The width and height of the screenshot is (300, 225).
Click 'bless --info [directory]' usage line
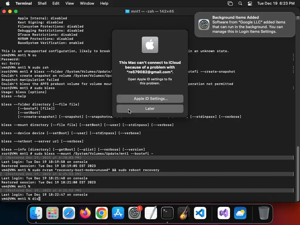click(73, 150)
